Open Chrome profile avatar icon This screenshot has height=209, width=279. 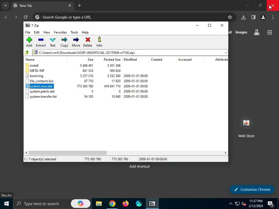point(263,17)
